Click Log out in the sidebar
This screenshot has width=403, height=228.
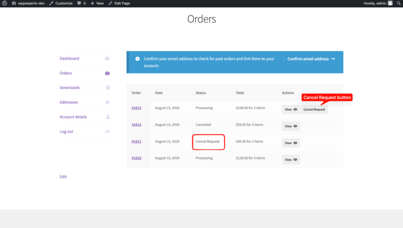tap(66, 132)
